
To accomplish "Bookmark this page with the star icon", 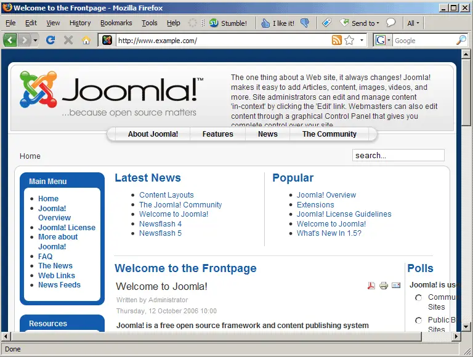I will click(349, 40).
